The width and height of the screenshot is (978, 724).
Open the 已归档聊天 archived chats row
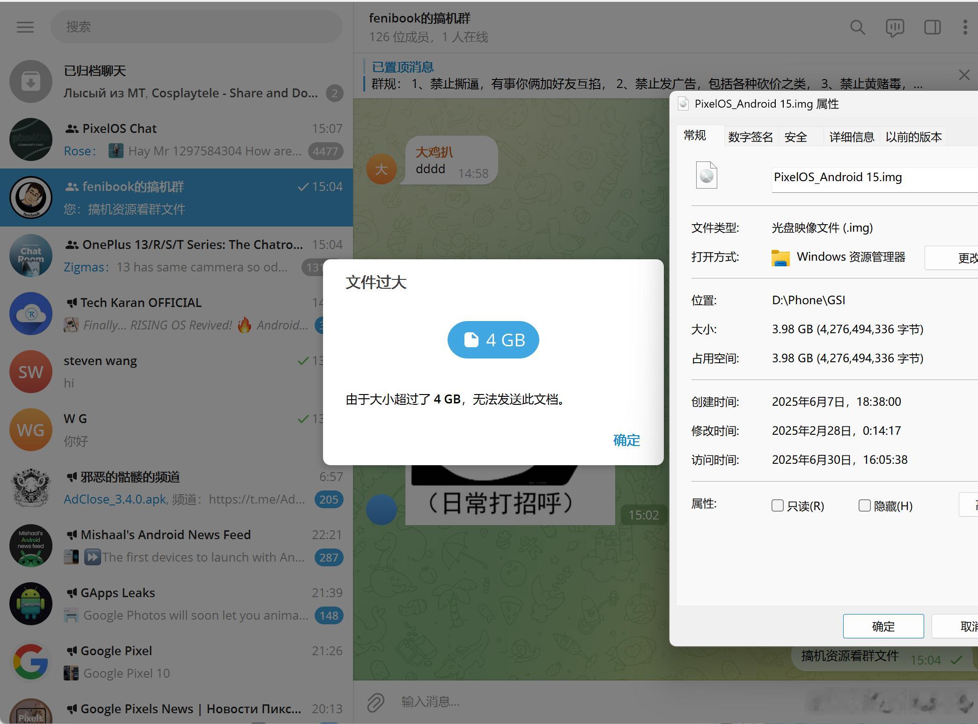[x=176, y=81]
